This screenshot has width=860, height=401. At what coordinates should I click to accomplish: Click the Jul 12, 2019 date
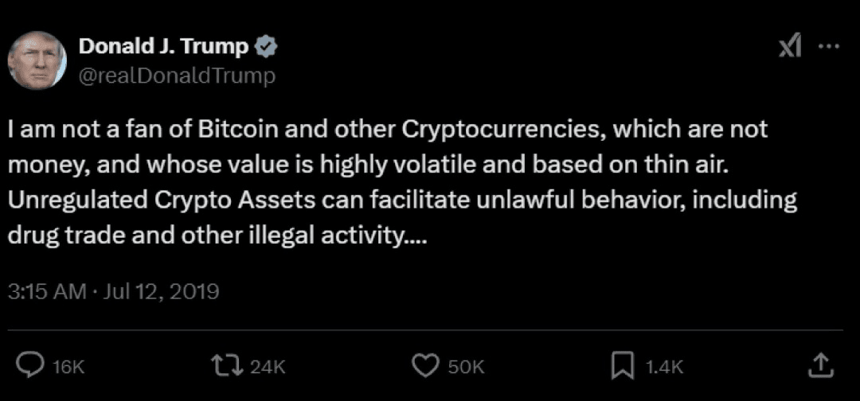click(x=161, y=292)
